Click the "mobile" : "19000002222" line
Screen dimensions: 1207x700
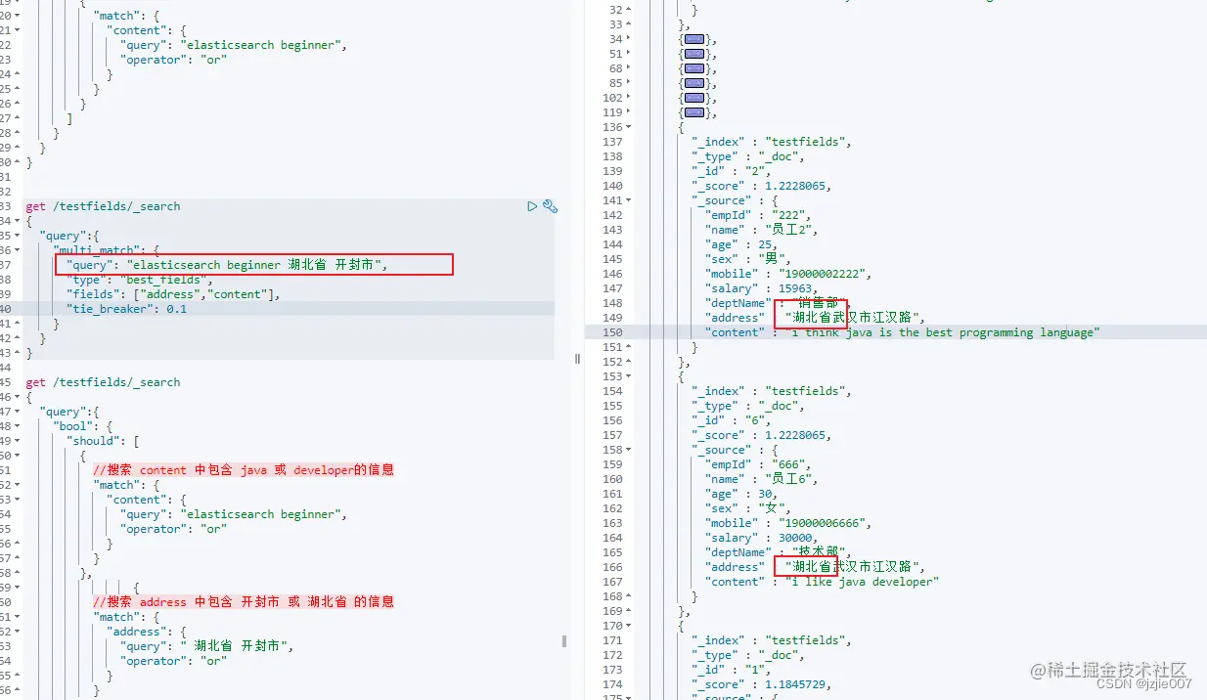click(788, 274)
